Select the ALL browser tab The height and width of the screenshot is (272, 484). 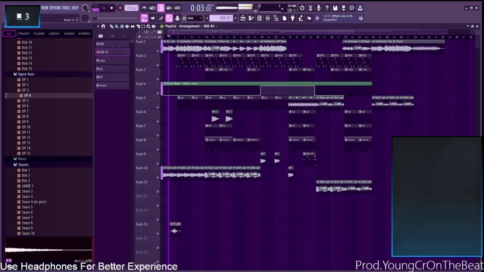pyautogui.click(x=9, y=34)
